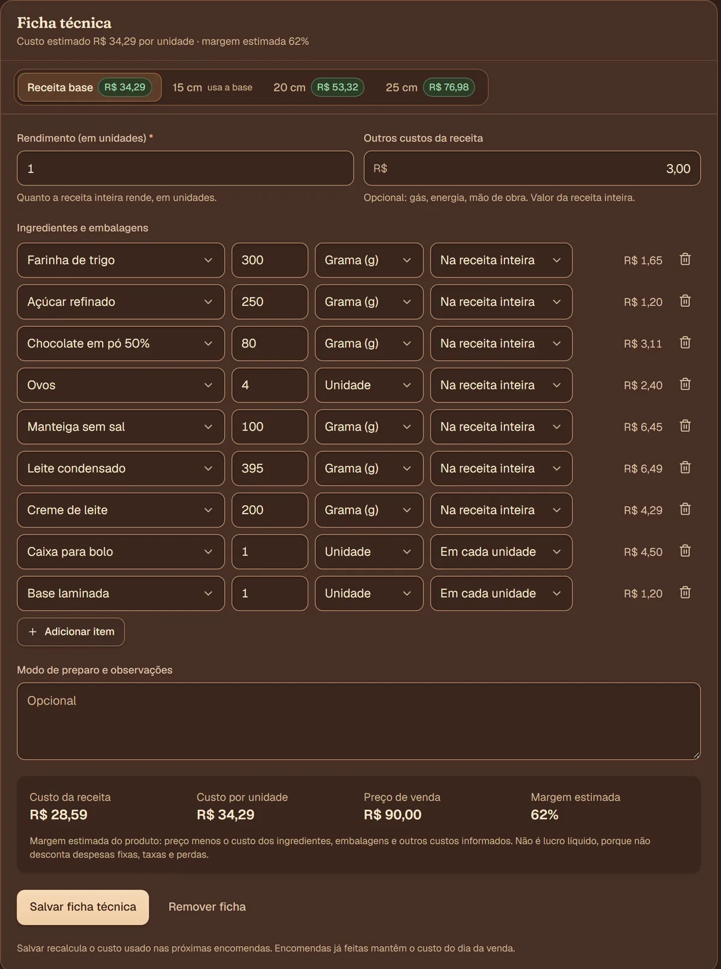
Task: Expand the Leite condensado ingredient selector
Action: coord(121,469)
